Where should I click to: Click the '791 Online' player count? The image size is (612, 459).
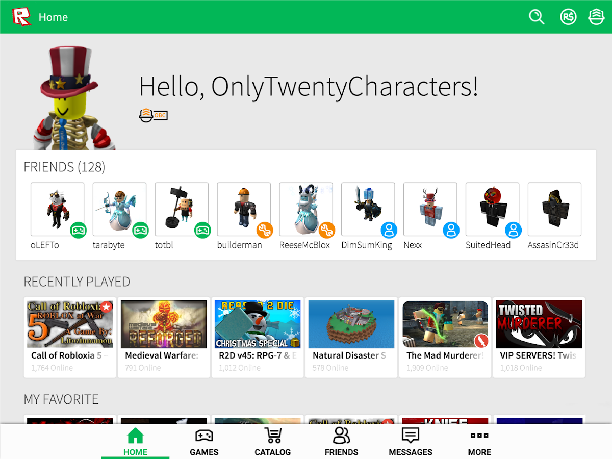[x=143, y=368]
